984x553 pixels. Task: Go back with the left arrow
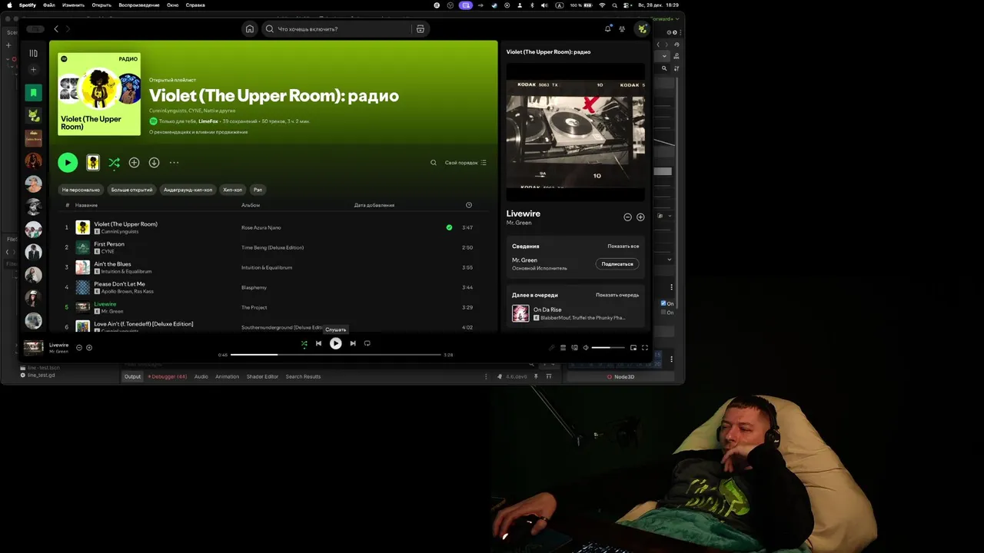(x=56, y=29)
